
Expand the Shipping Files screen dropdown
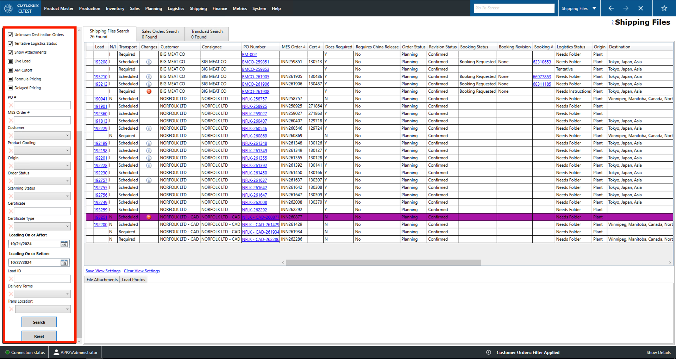[594, 8]
